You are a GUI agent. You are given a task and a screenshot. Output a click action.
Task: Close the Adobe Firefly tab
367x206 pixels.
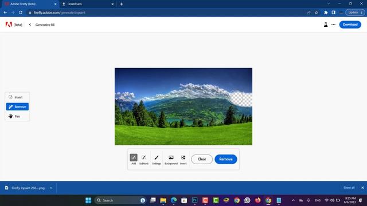pyautogui.click(x=55, y=4)
